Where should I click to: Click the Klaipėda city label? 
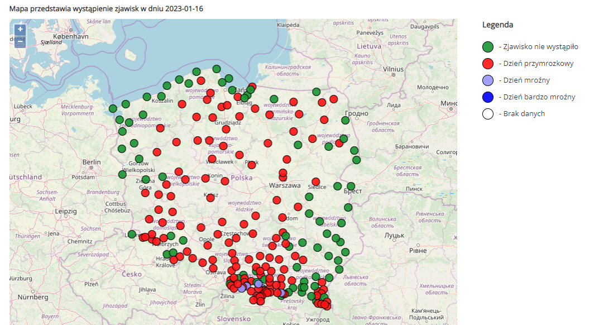pyautogui.click(x=288, y=25)
